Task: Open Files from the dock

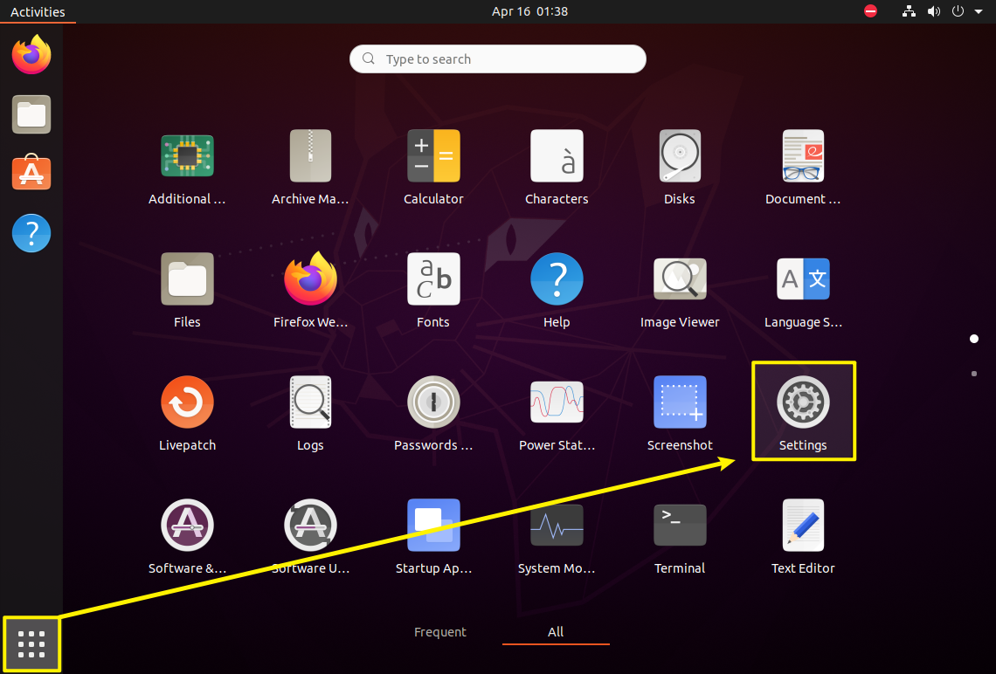Action: [x=31, y=114]
